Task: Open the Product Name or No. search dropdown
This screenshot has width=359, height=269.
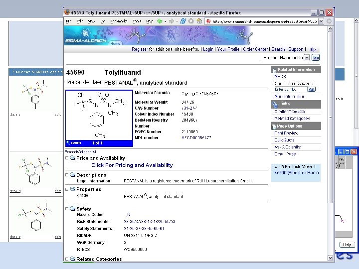Action: tap(307, 57)
